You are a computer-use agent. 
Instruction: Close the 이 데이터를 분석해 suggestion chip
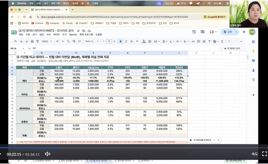click(219, 140)
